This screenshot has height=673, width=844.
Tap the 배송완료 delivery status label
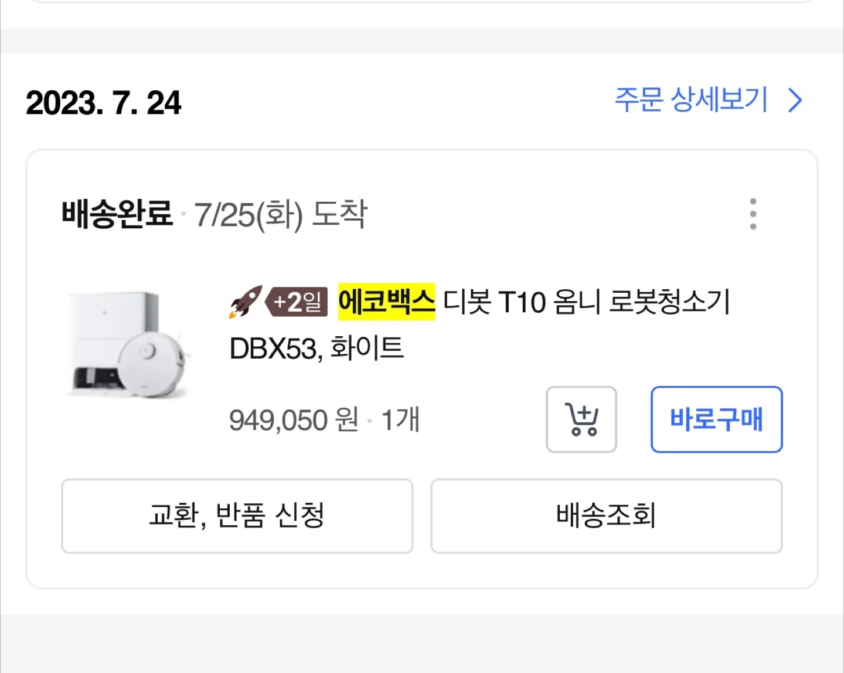tap(117, 214)
